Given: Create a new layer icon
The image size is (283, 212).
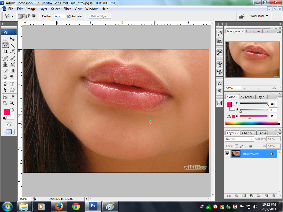Looking at the screenshot, I should click(x=266, y=196).
